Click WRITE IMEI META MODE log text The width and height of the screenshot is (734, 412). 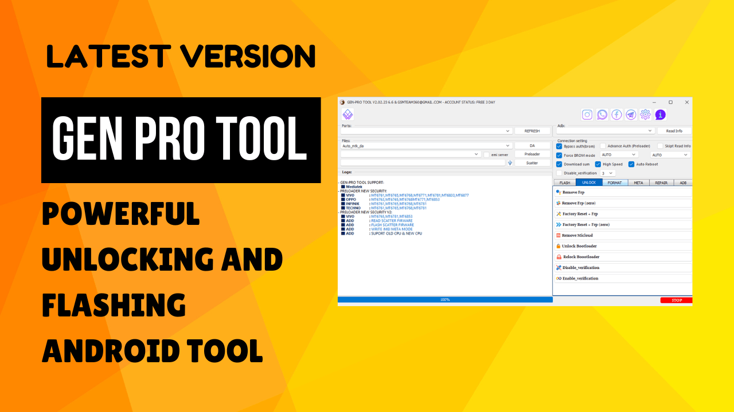(x=392, y=229)
